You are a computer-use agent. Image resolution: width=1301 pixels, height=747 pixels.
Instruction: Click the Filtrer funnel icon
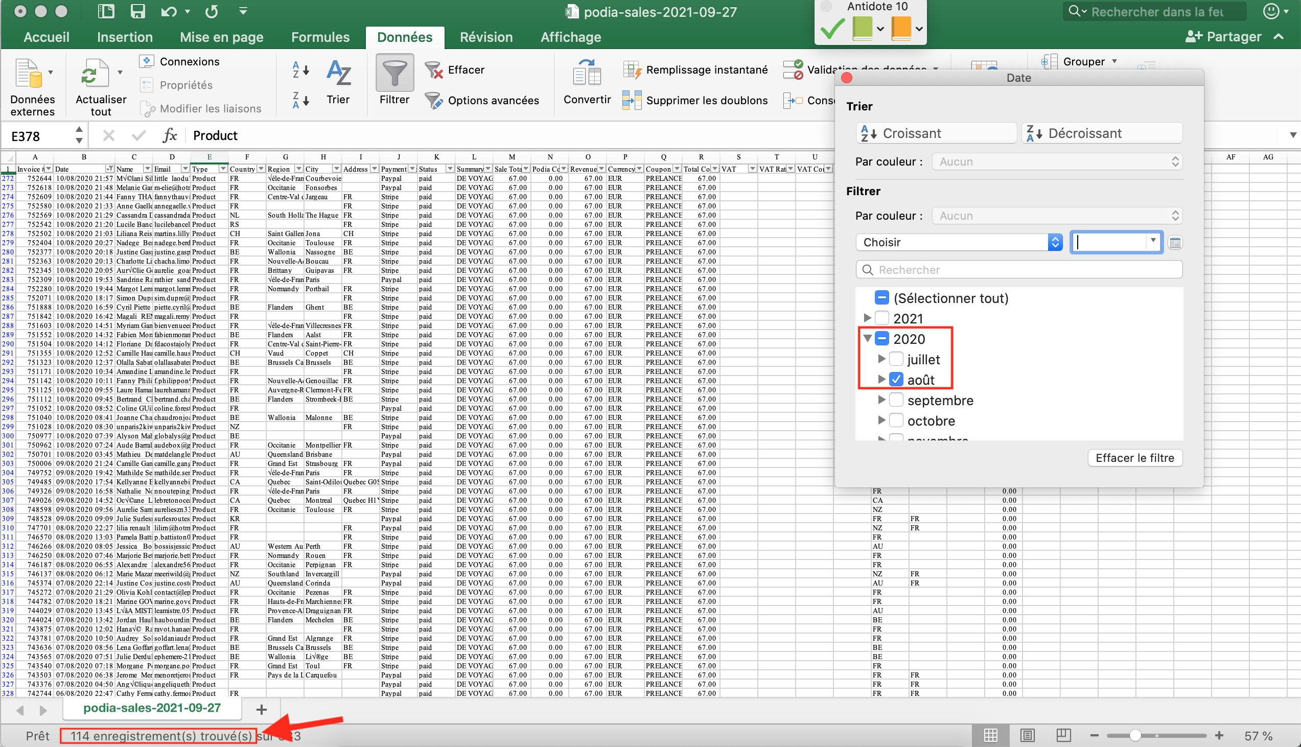pos(394,74)
